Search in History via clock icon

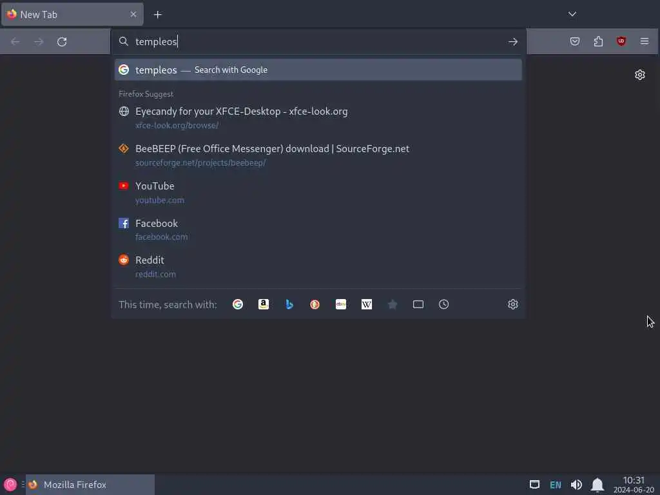tap(443, 304)
